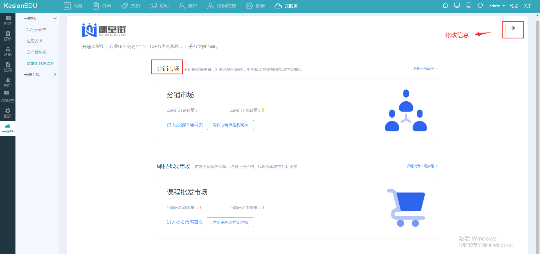Select 我的云账户 in side menu

(37, 30)
